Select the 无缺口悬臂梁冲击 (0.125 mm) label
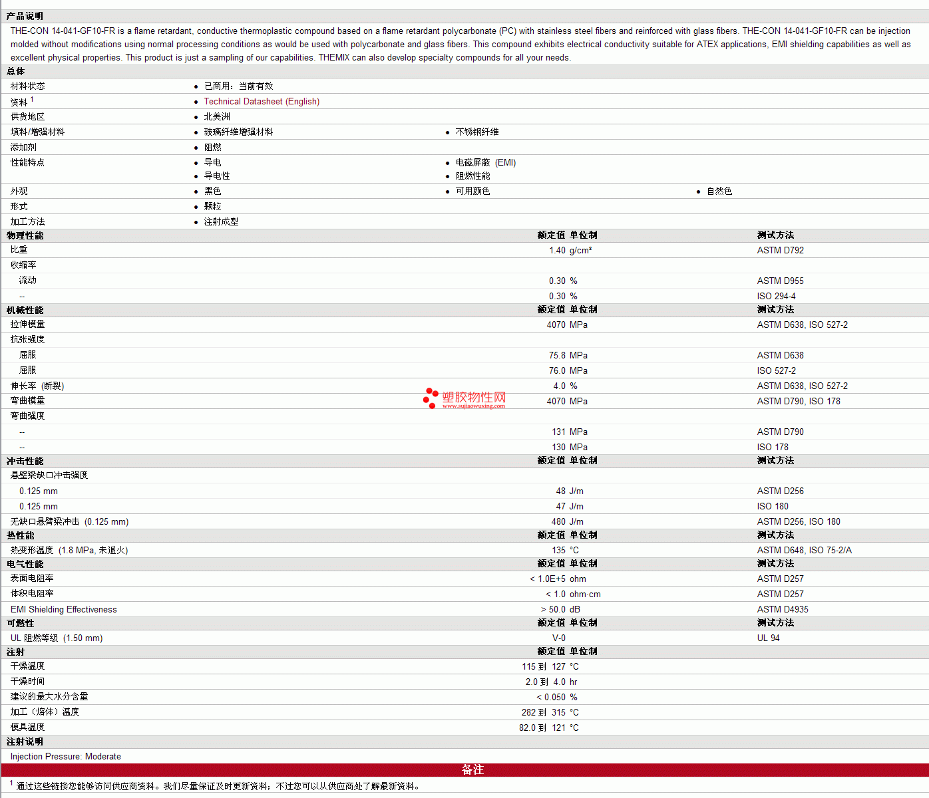Viewport: 929px width, 798px height. [69, 522]
